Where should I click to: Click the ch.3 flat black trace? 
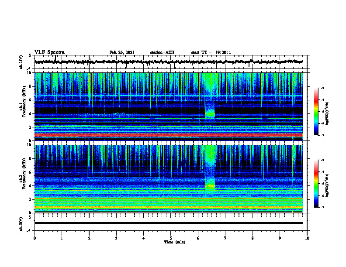click(x=169, y=223)
